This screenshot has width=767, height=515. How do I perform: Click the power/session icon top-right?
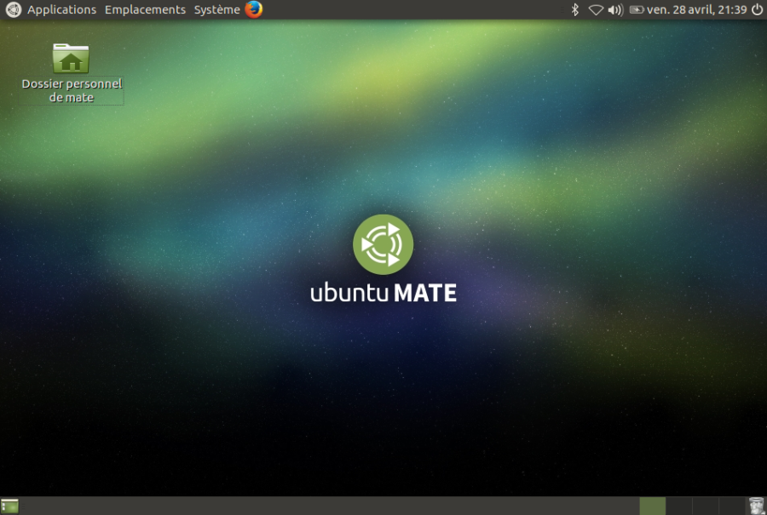click(758, 10)
